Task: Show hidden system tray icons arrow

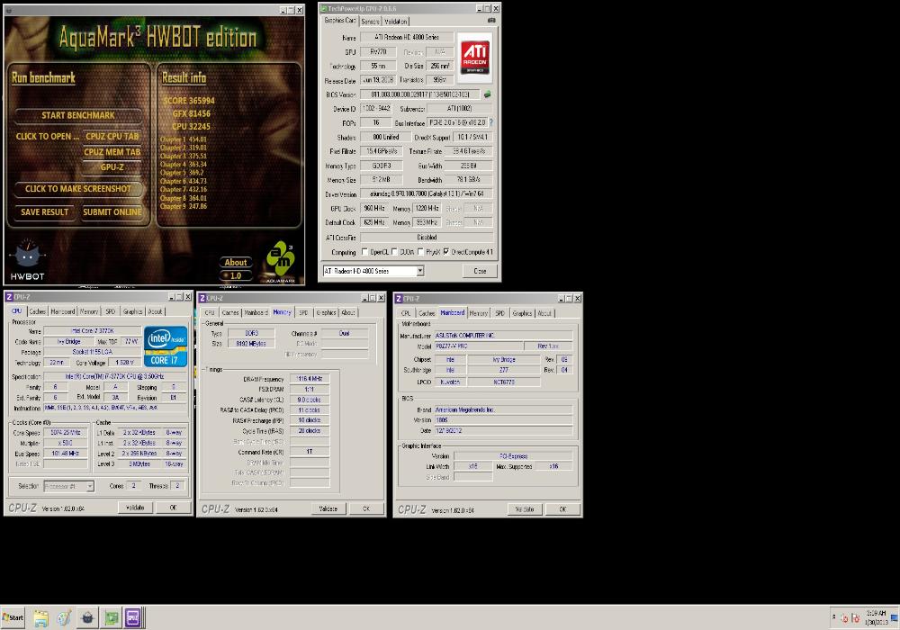Action: tap(833, 617)
